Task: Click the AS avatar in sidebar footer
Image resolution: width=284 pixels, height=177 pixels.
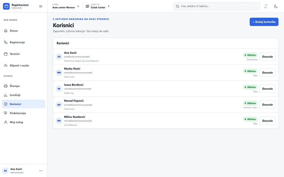Action: [x=5, y=171]
